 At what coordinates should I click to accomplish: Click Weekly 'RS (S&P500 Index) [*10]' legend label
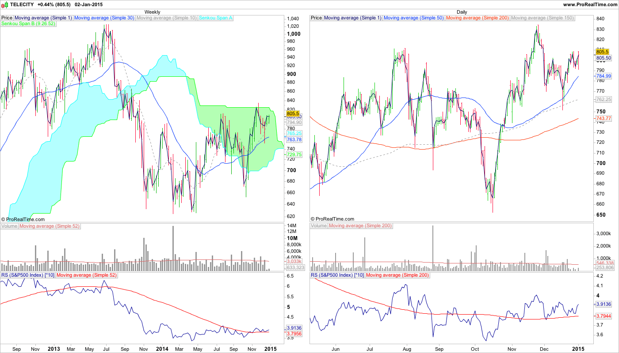coord(28,275)
